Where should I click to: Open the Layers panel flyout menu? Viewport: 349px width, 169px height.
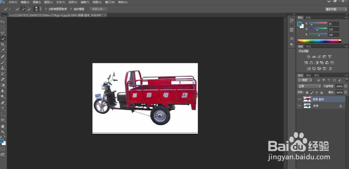[347, 75]
